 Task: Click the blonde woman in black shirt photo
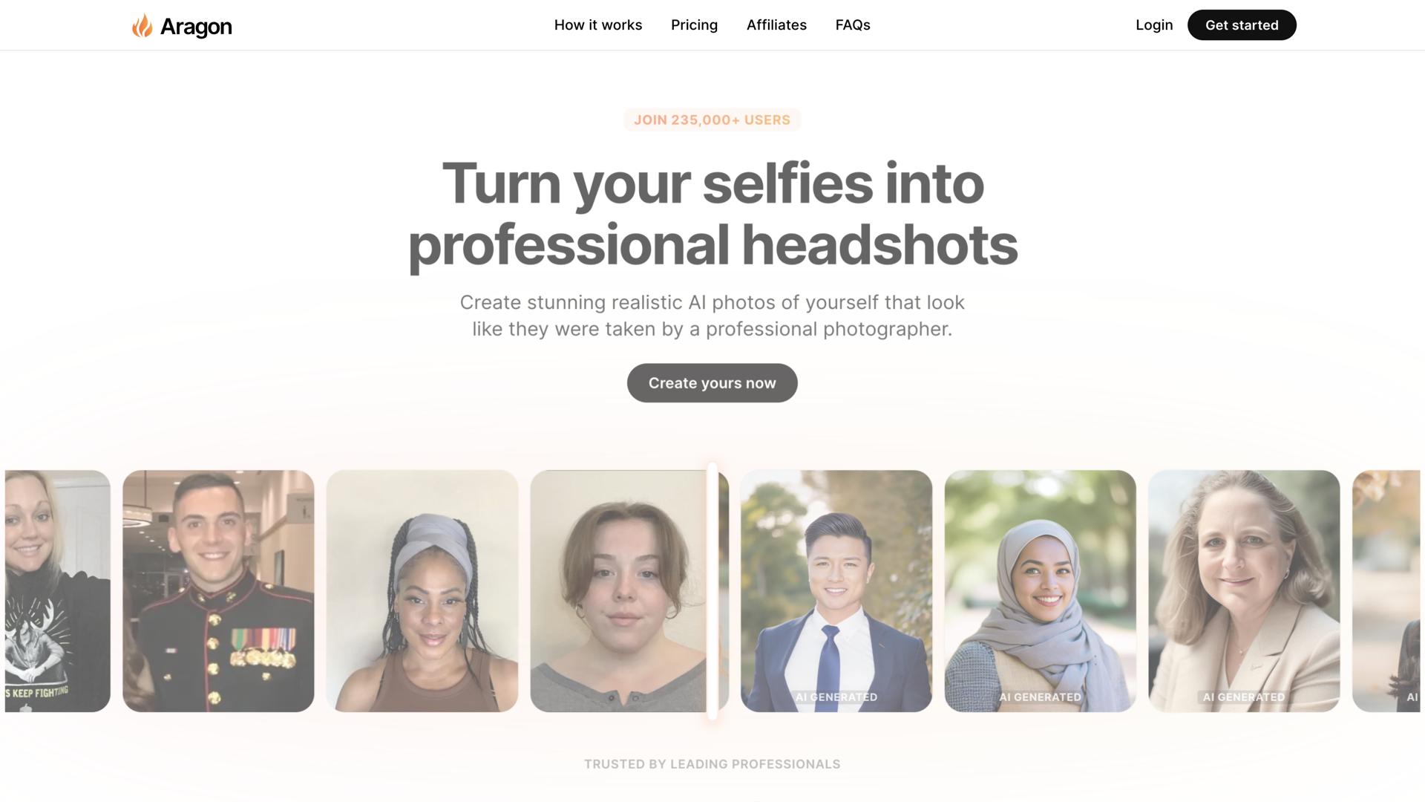point(58,591)
